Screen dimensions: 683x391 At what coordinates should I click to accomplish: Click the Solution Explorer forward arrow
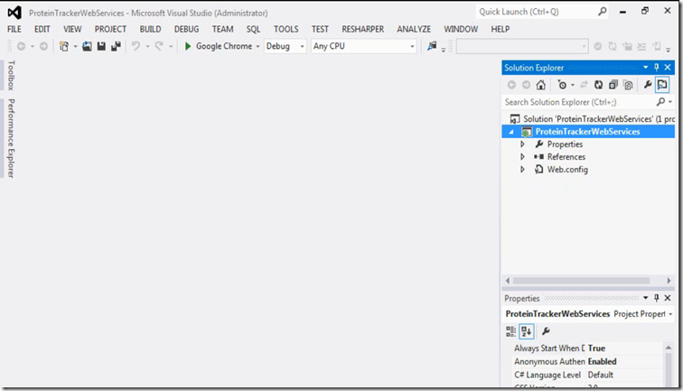(x=526, y=85)
